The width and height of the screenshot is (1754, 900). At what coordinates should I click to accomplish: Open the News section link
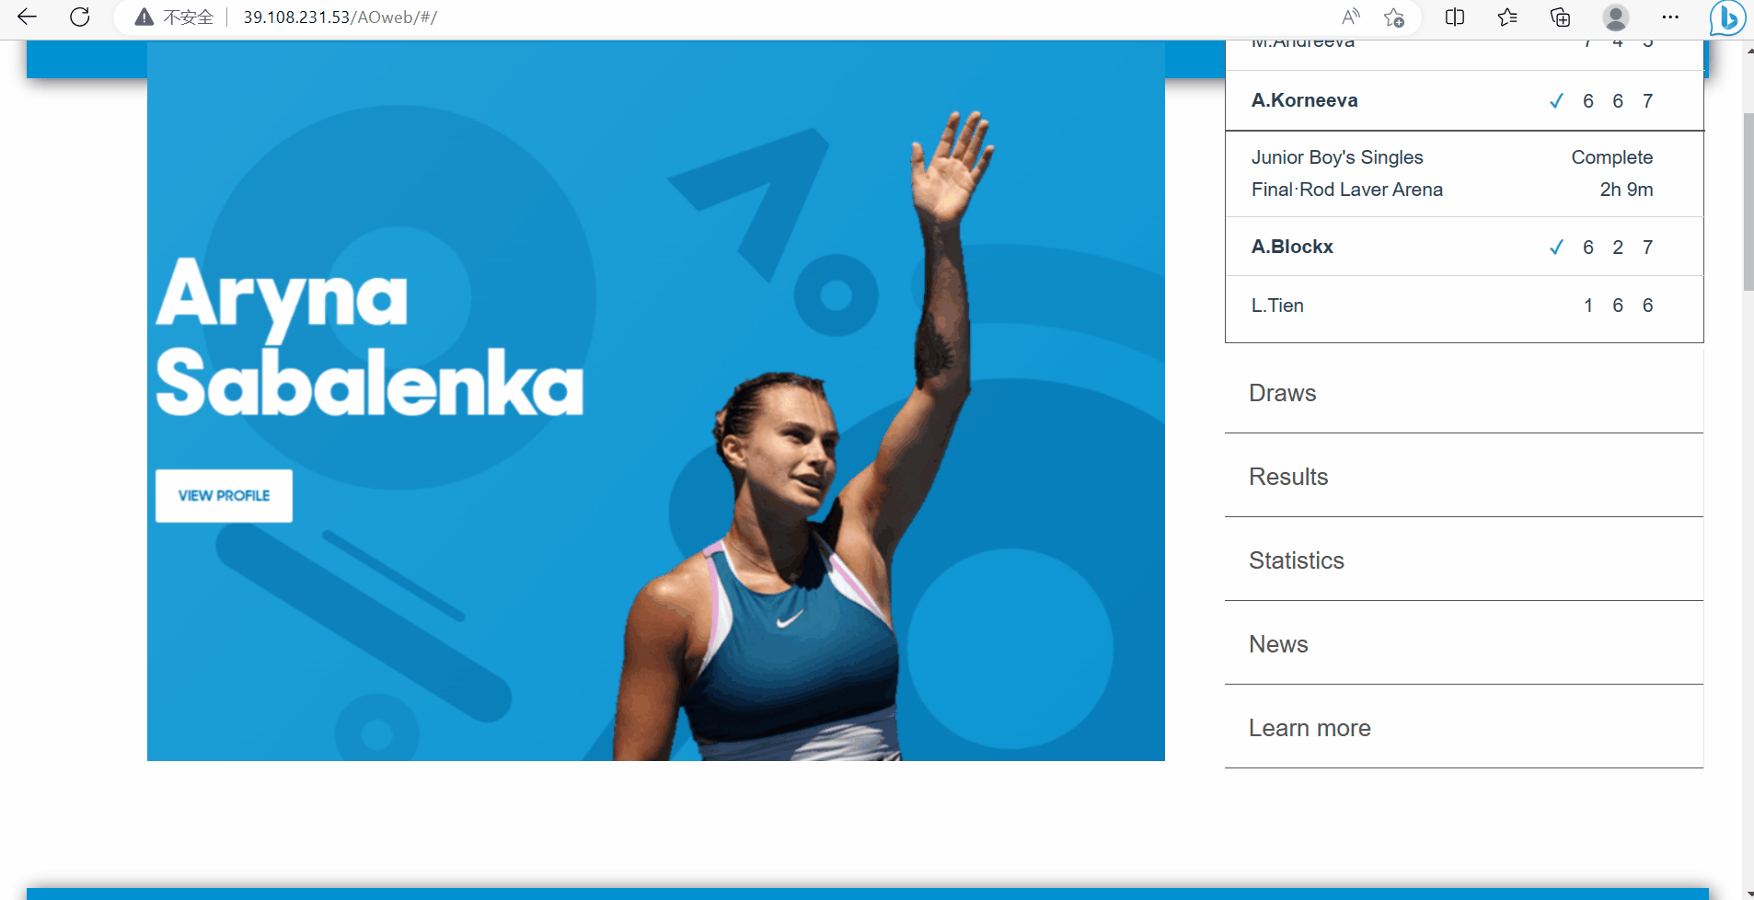(x=1464, y=644)
